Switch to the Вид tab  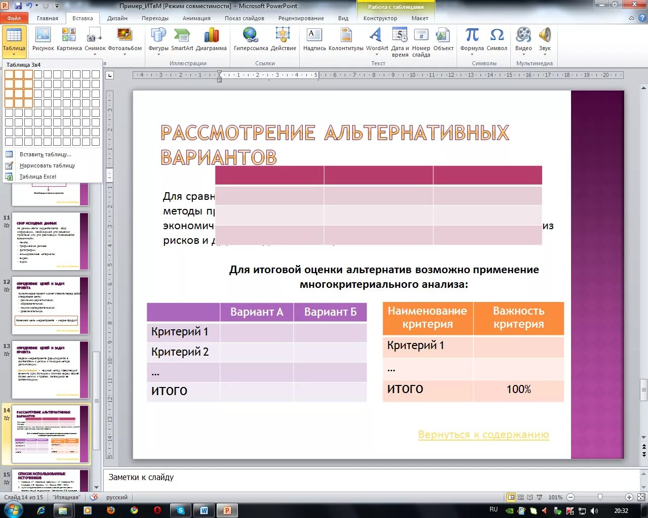coord(343,18)
